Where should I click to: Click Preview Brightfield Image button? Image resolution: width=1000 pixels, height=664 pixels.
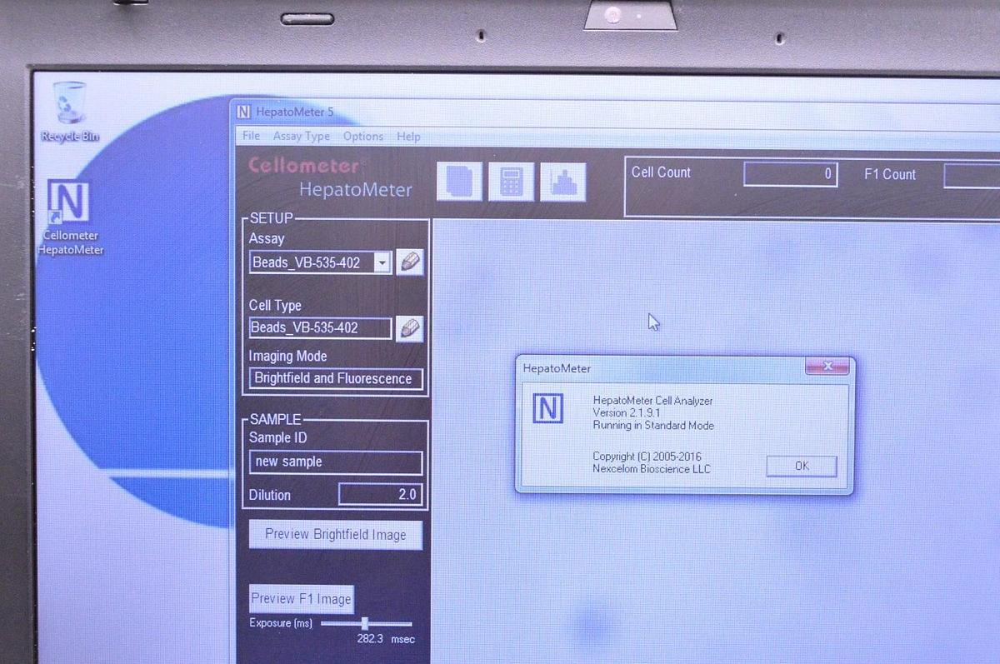click(336, 535)
